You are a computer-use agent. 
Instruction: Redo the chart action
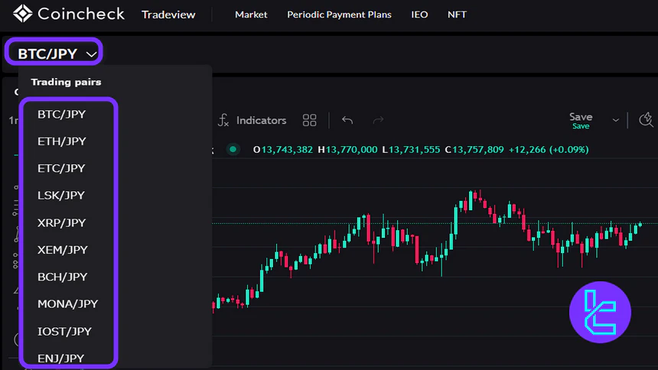[378, 120]
